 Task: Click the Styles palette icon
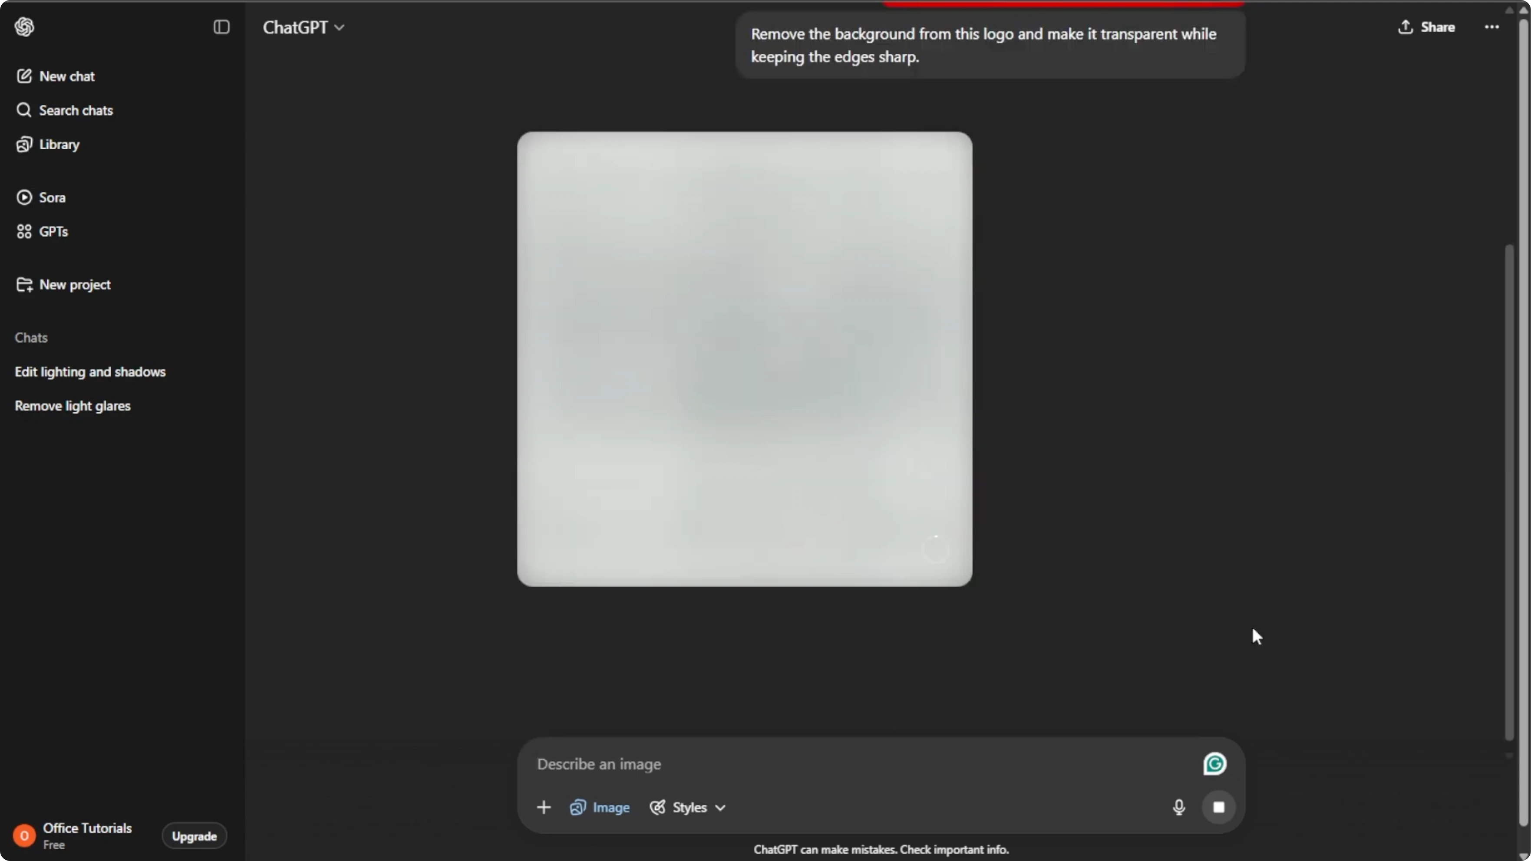tap(657, 807)
